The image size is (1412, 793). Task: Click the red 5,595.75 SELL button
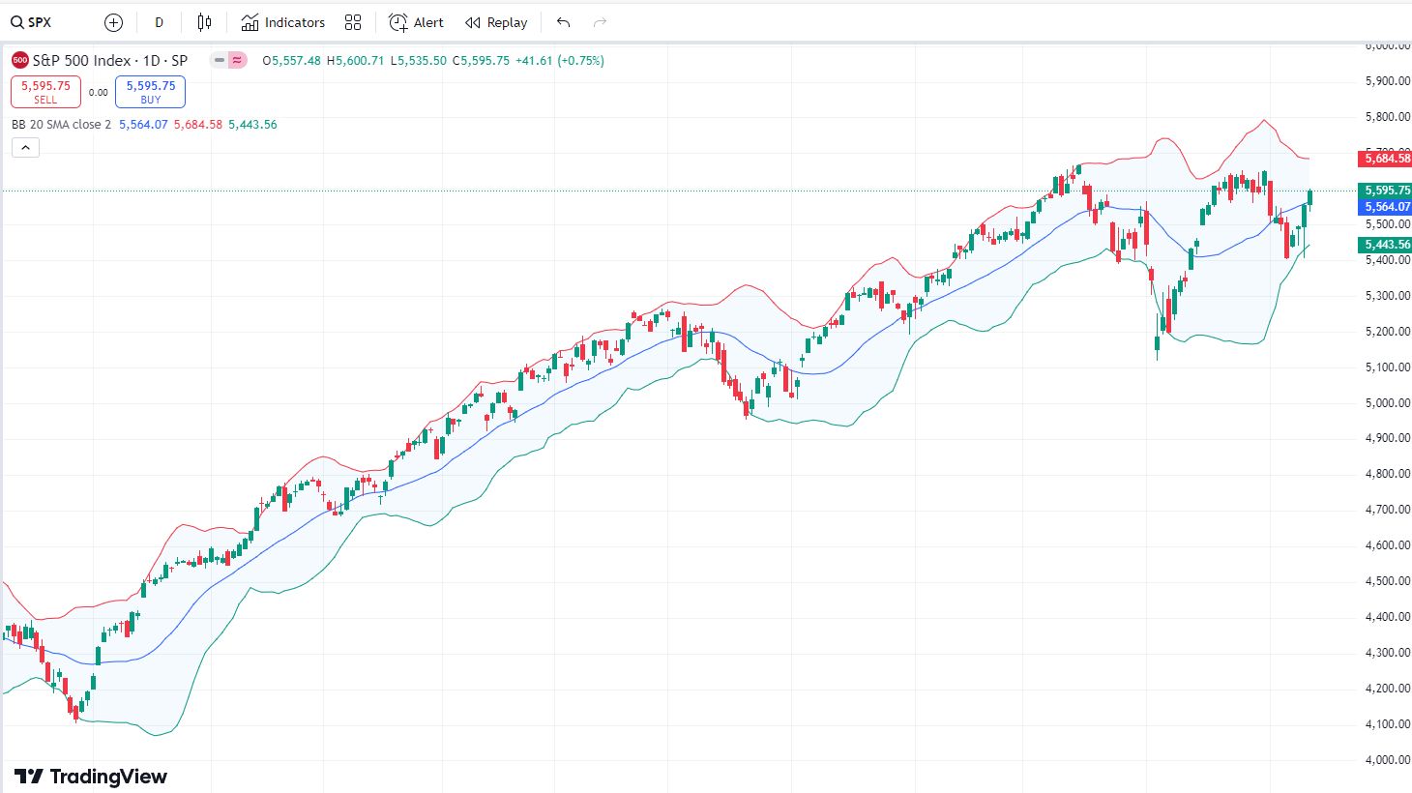pyautogui.click(x=45, y=92)
